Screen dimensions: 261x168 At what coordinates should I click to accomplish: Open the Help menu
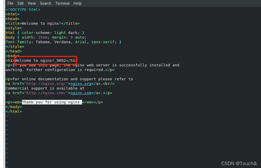[77, 3]
